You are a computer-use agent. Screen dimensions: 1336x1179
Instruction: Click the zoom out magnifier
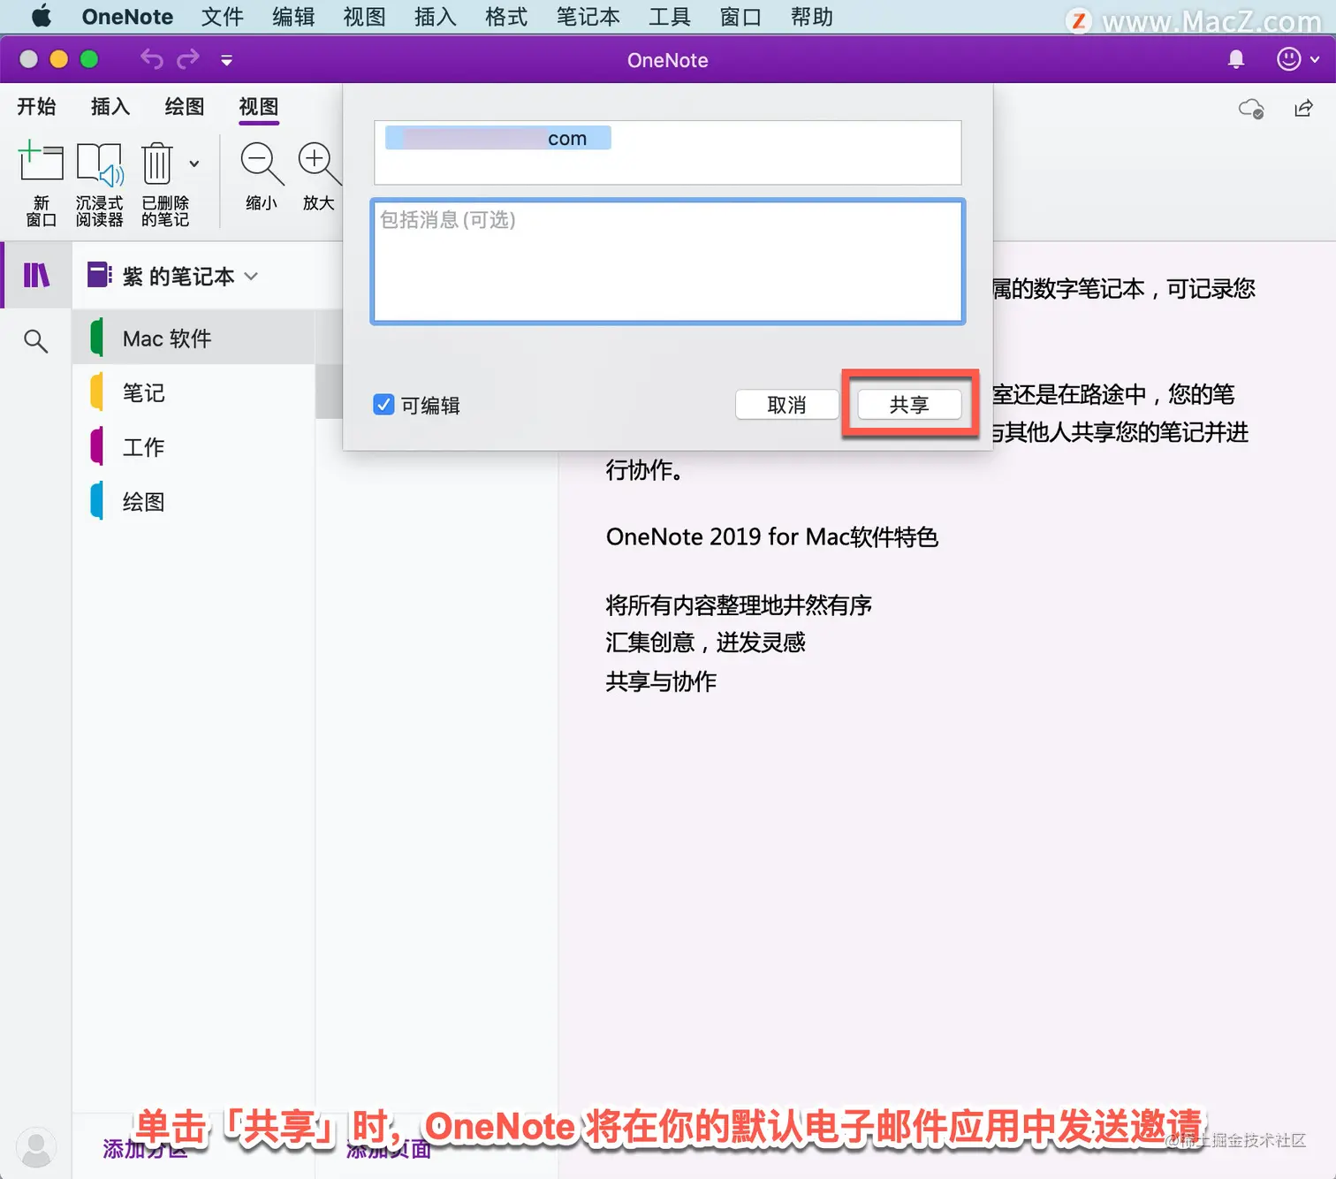262,164
